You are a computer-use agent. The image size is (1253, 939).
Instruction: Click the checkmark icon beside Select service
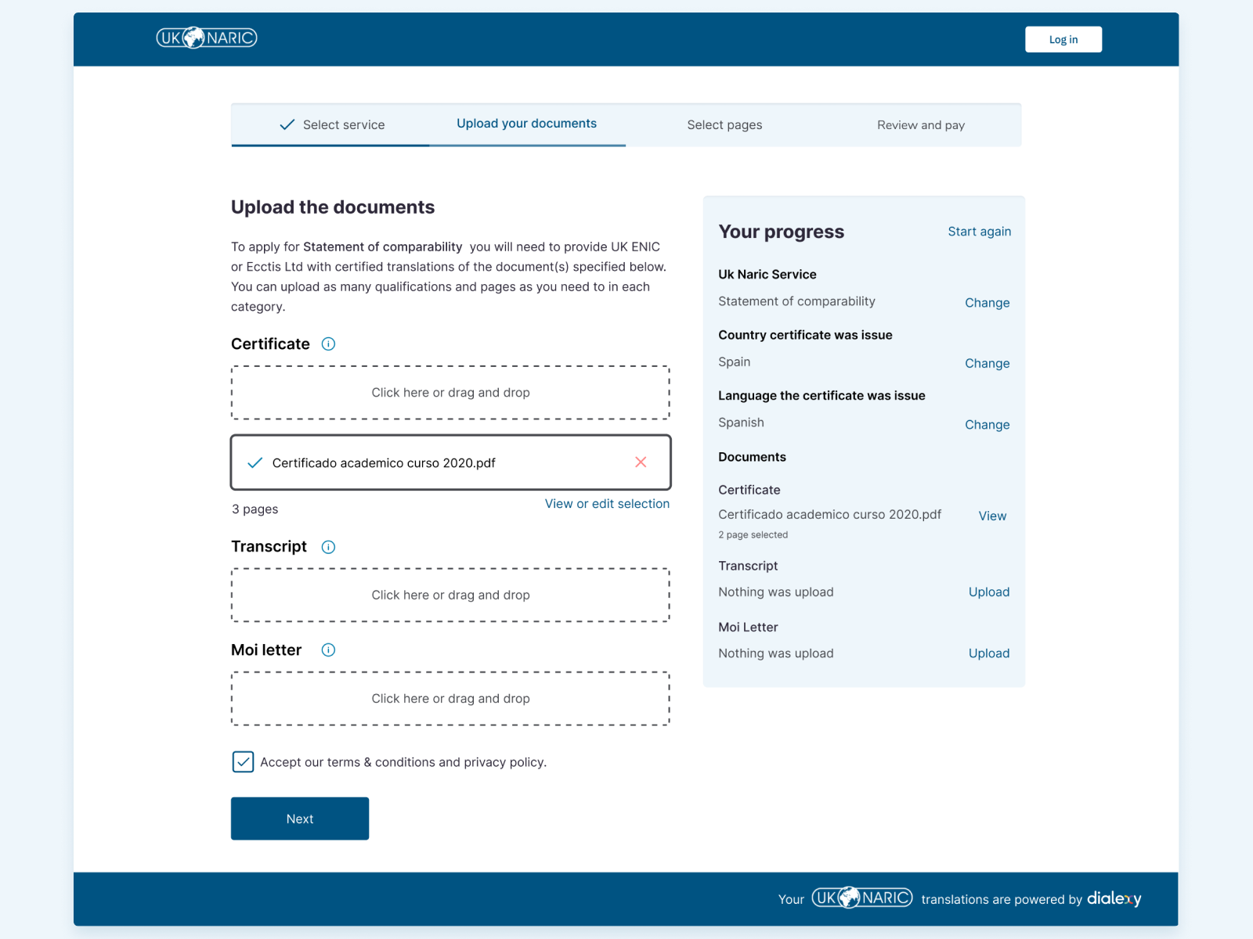[x=287, y=124]
